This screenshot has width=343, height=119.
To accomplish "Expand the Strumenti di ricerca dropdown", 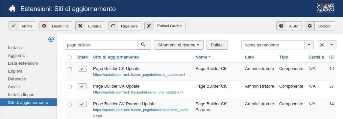I will tap(179, 45).
